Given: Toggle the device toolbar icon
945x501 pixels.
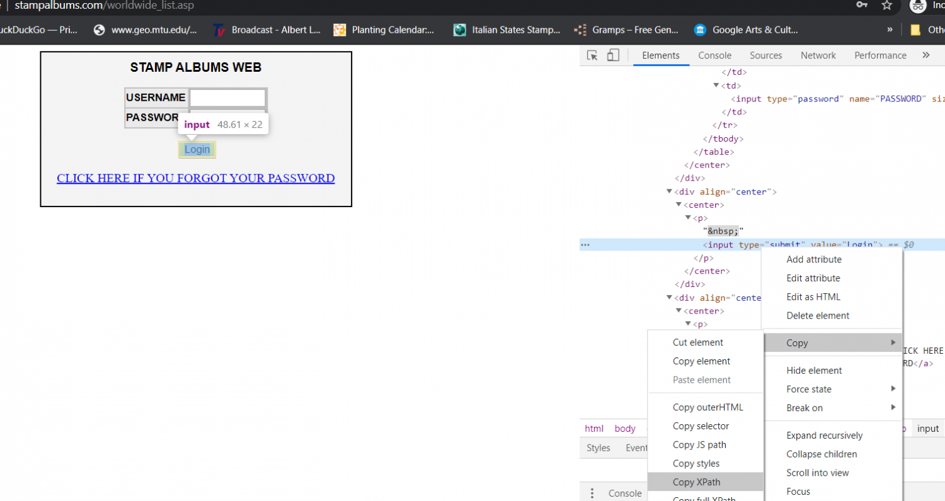Looking at the screenshot, I should pos(613,55).
